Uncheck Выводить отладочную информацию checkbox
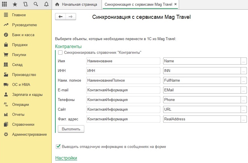 58,147
